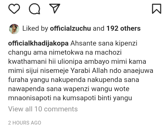Image resolution: width=162 pixels, height=136 pixels.
Task: Open officialzuchu's profile from the likes line
Action: coord(71,28)
